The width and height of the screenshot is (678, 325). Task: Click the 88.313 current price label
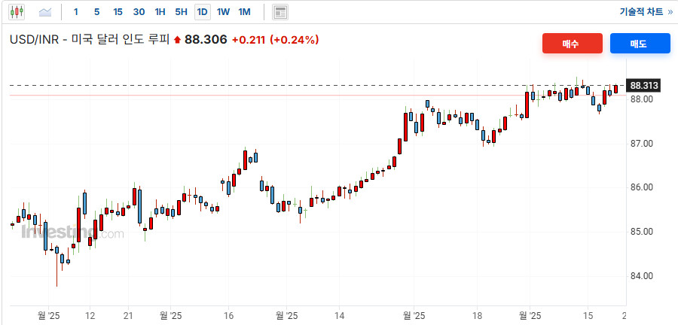(x=644, y=85)
